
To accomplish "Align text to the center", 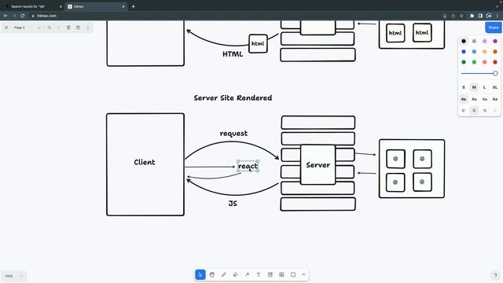I will 474,110.
